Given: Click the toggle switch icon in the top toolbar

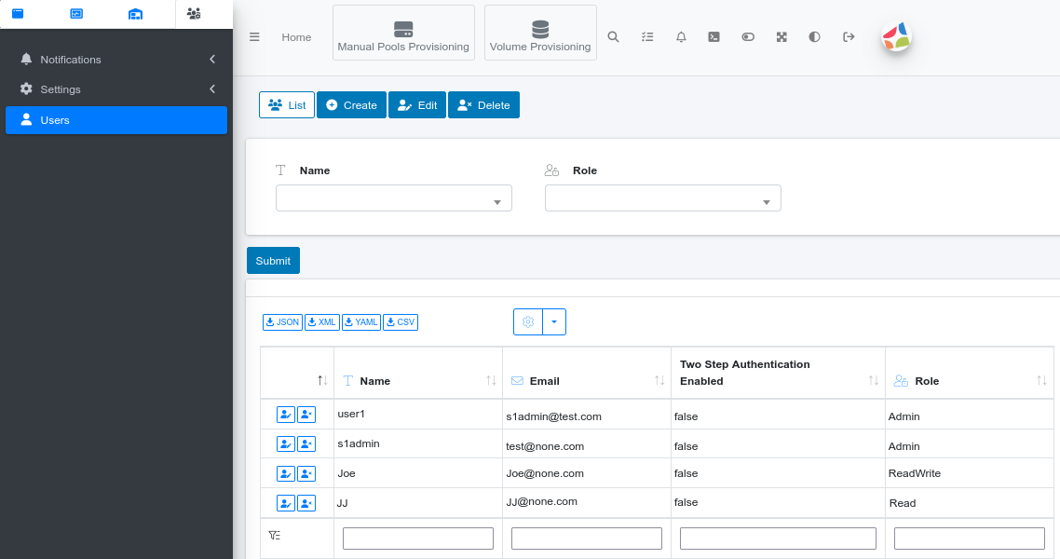Looking at the screenshot, I should [748, 37].
